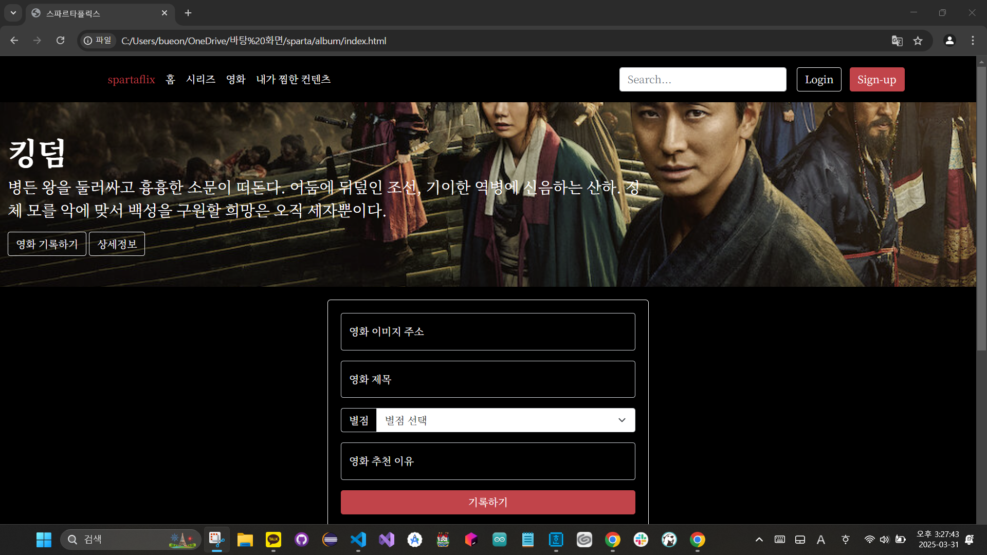Open the tab search dropdown arrow

(13, 13)
